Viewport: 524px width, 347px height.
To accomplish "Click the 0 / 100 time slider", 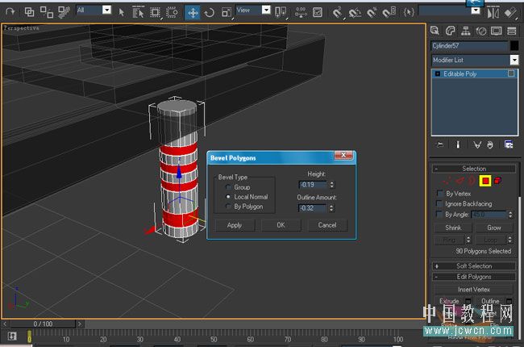I will [x=43, y=324].
